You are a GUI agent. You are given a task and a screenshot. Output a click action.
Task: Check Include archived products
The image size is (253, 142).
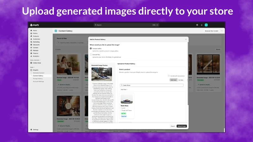click(169, 76)
